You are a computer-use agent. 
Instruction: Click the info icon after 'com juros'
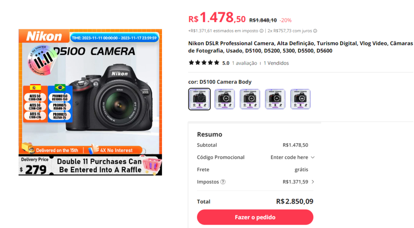pos(315,31)
